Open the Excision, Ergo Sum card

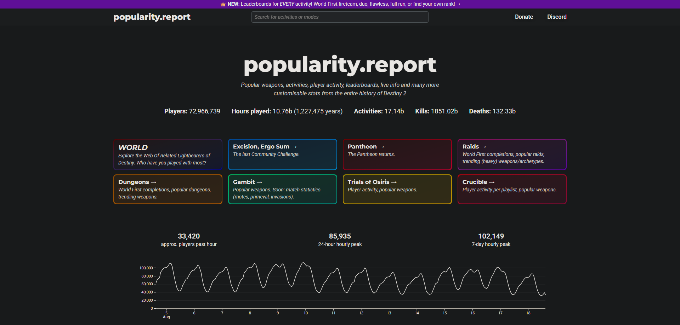pos(283,155)
